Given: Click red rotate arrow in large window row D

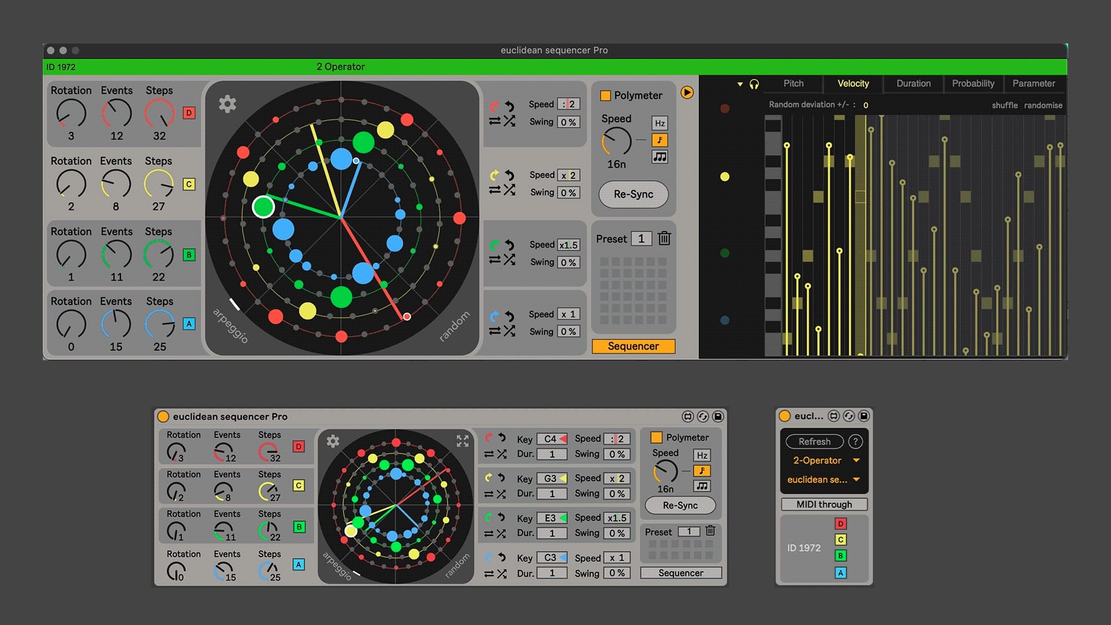Looking at the screenshot, I should (494, 106).
